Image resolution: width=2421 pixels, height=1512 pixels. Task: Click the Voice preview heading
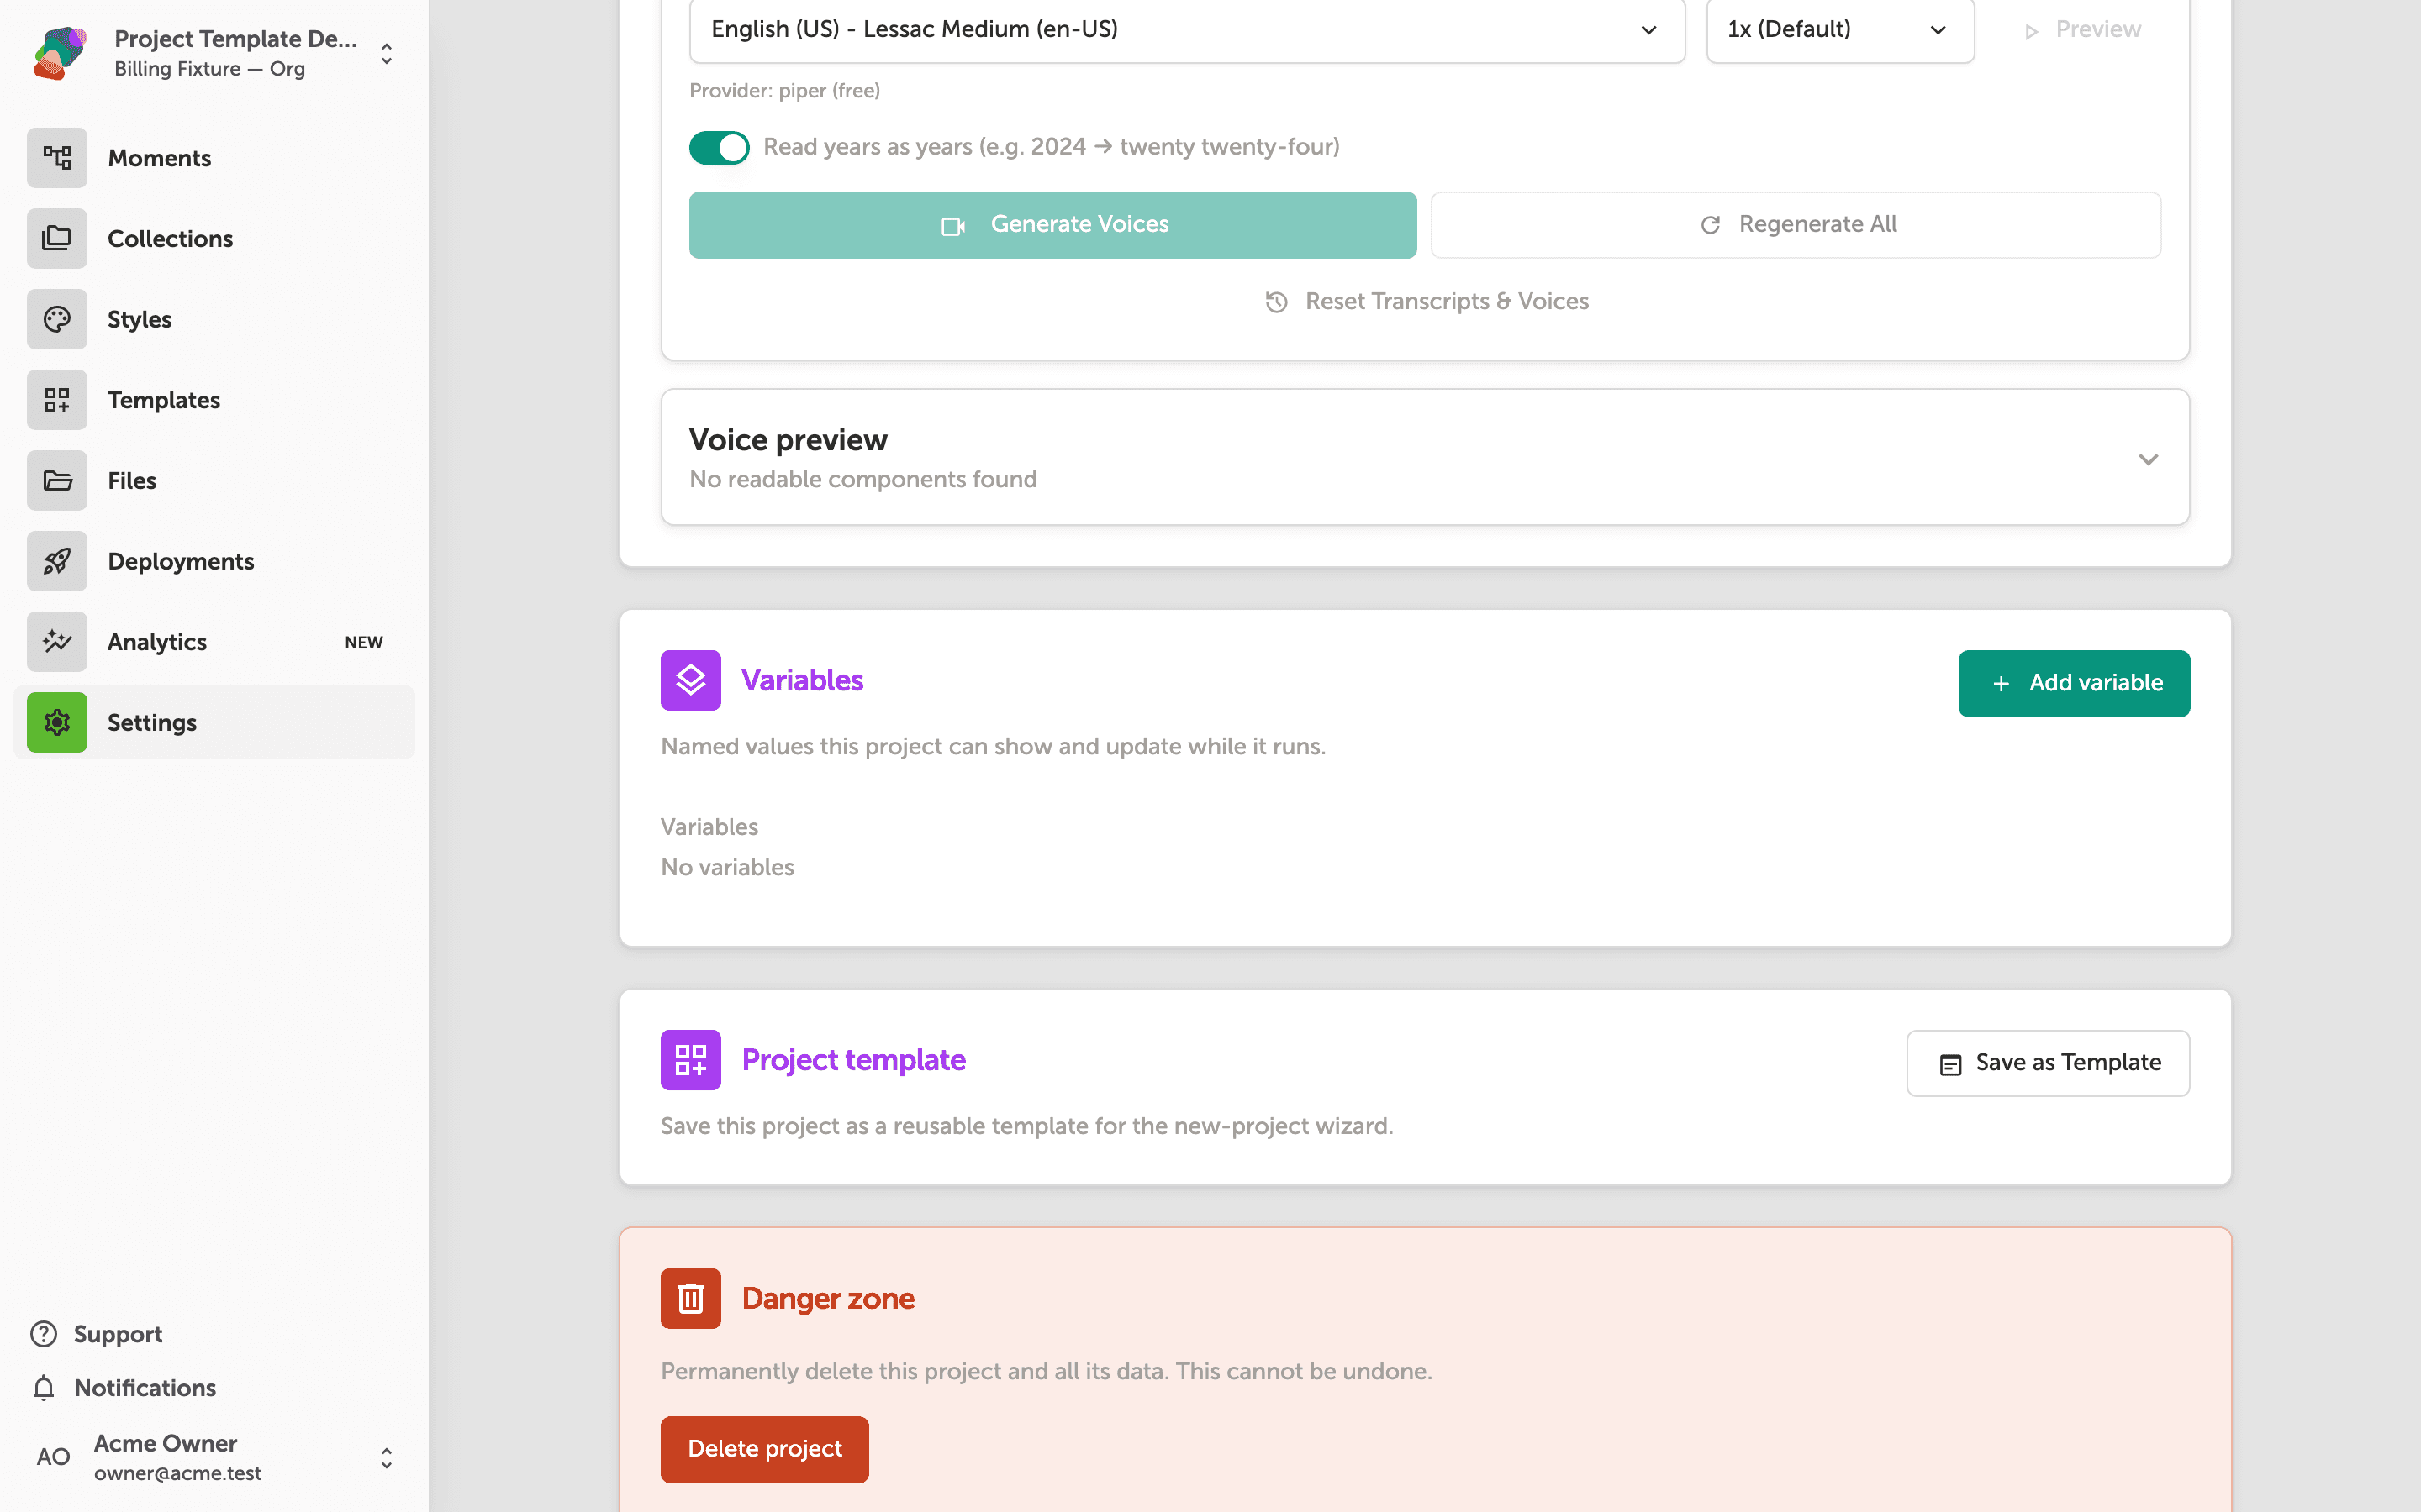pos(789,440)
